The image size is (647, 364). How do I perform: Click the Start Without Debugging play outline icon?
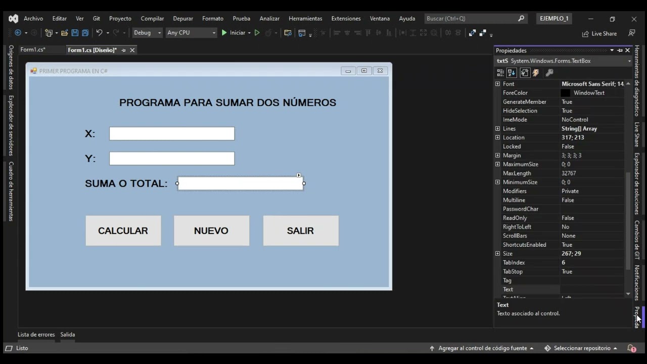(x=257, y=33)
